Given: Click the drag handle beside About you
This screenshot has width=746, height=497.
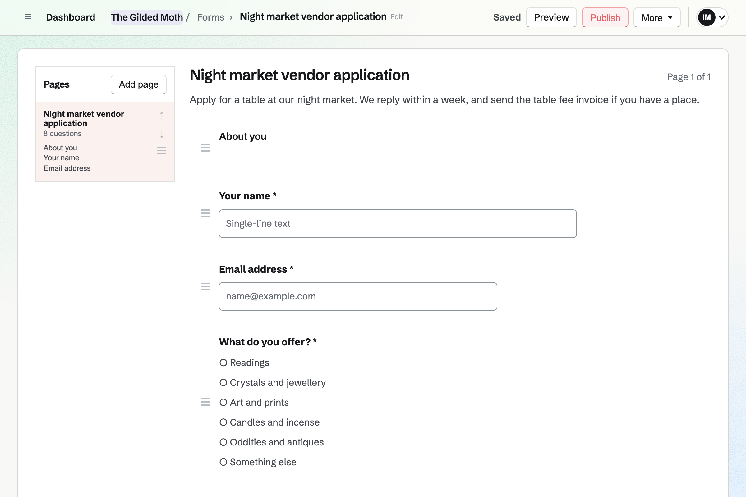Looking at the screenshot, I should tap(206, 148).
